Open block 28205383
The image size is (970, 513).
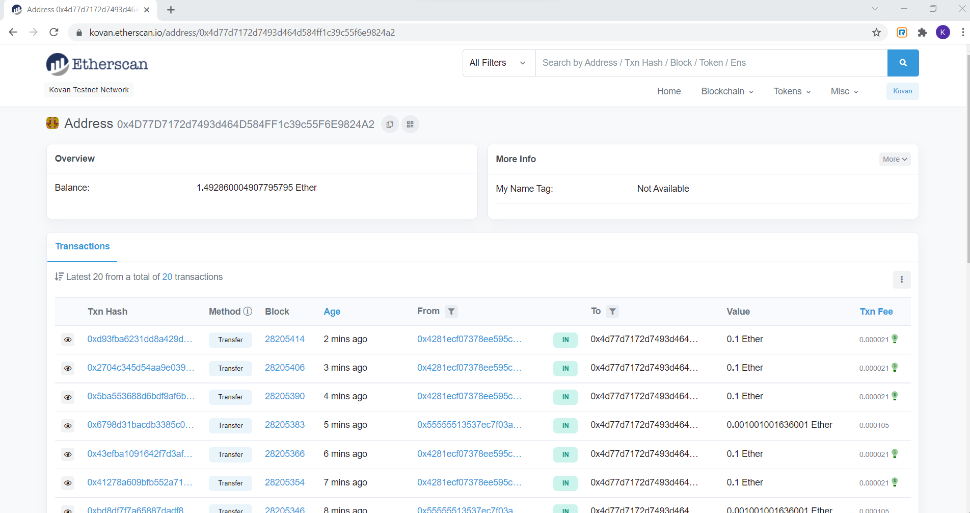pyautogui.click(x=285, y=425)
